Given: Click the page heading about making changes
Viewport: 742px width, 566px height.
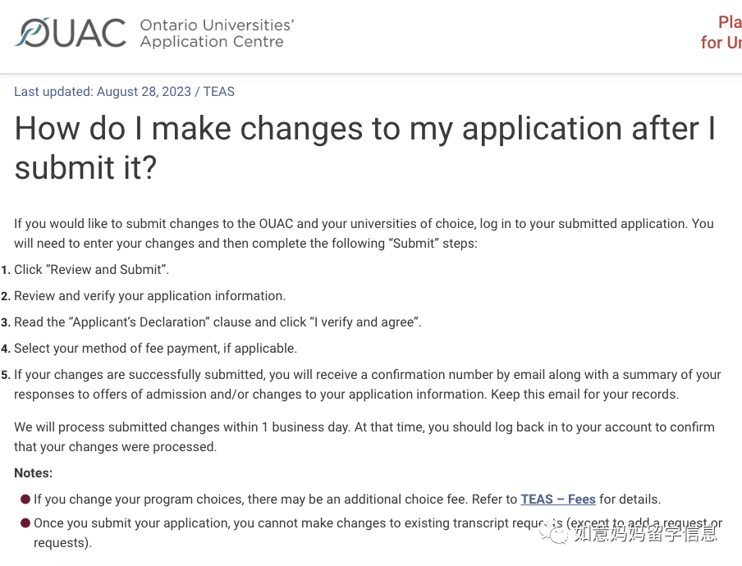Looking at the screenshot, I should tap(365, 148).
